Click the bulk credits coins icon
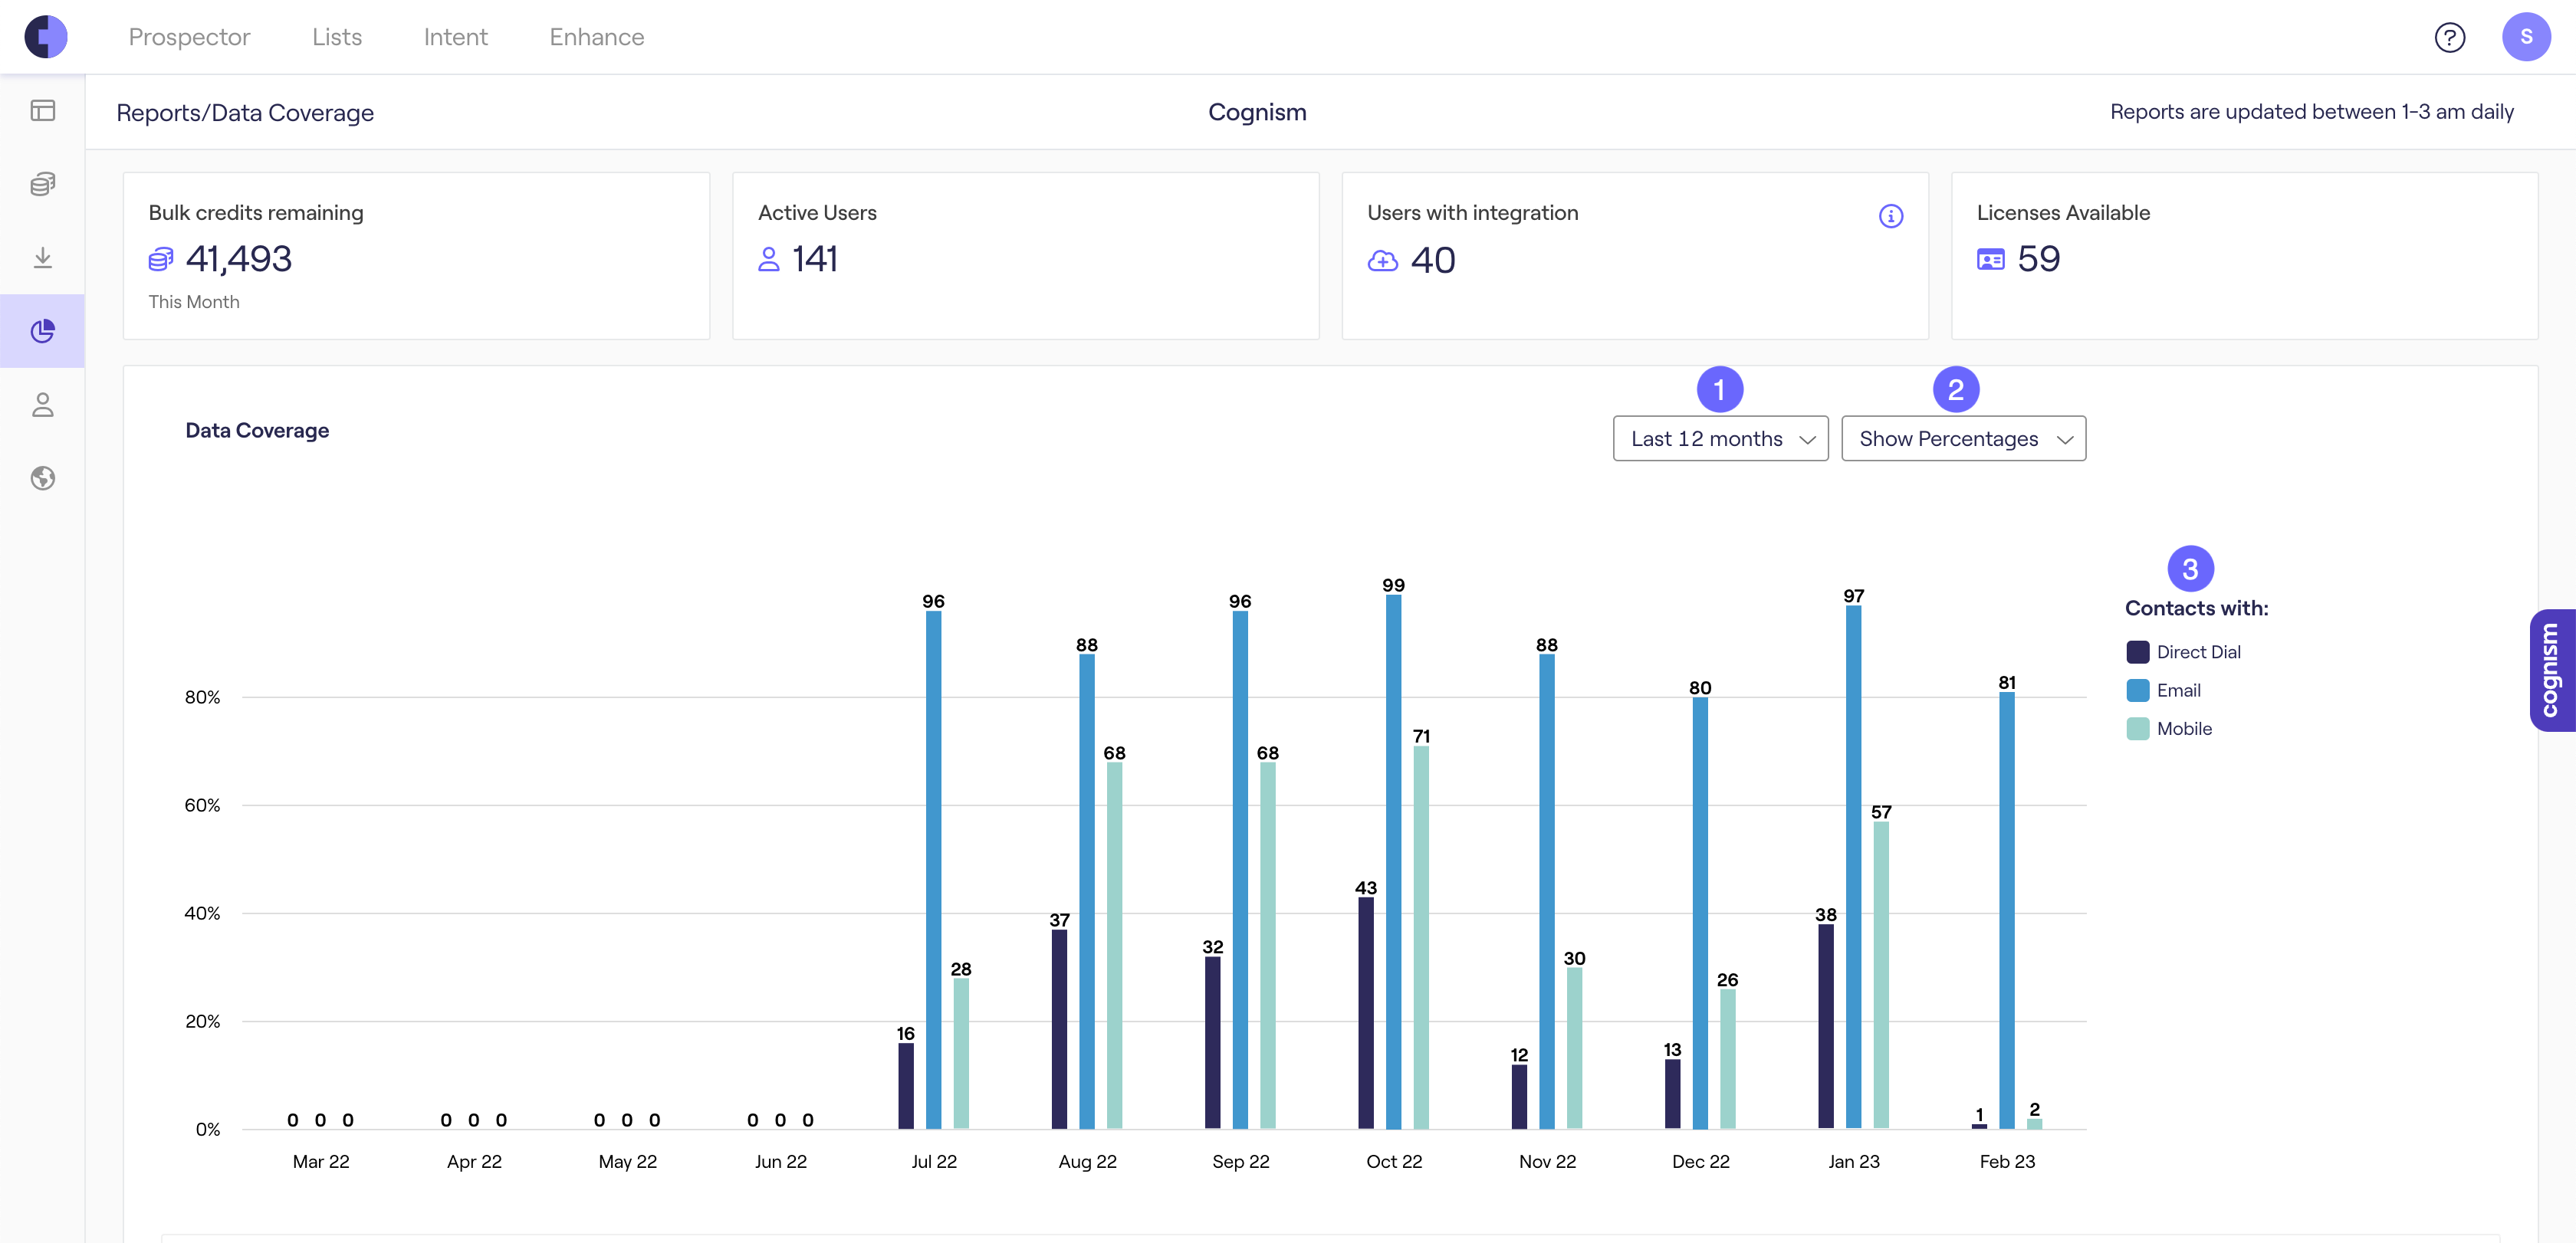This screenshot has width=2576, height=1243. 161,260
